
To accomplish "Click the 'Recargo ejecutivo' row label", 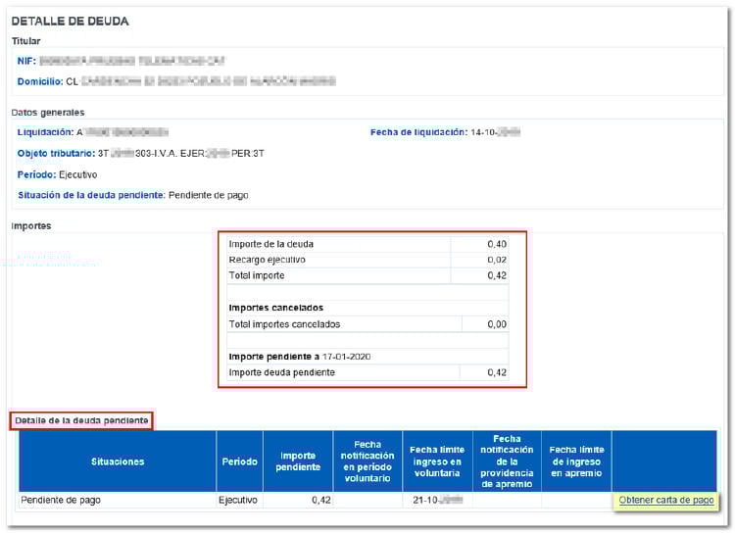I will 267,260.
